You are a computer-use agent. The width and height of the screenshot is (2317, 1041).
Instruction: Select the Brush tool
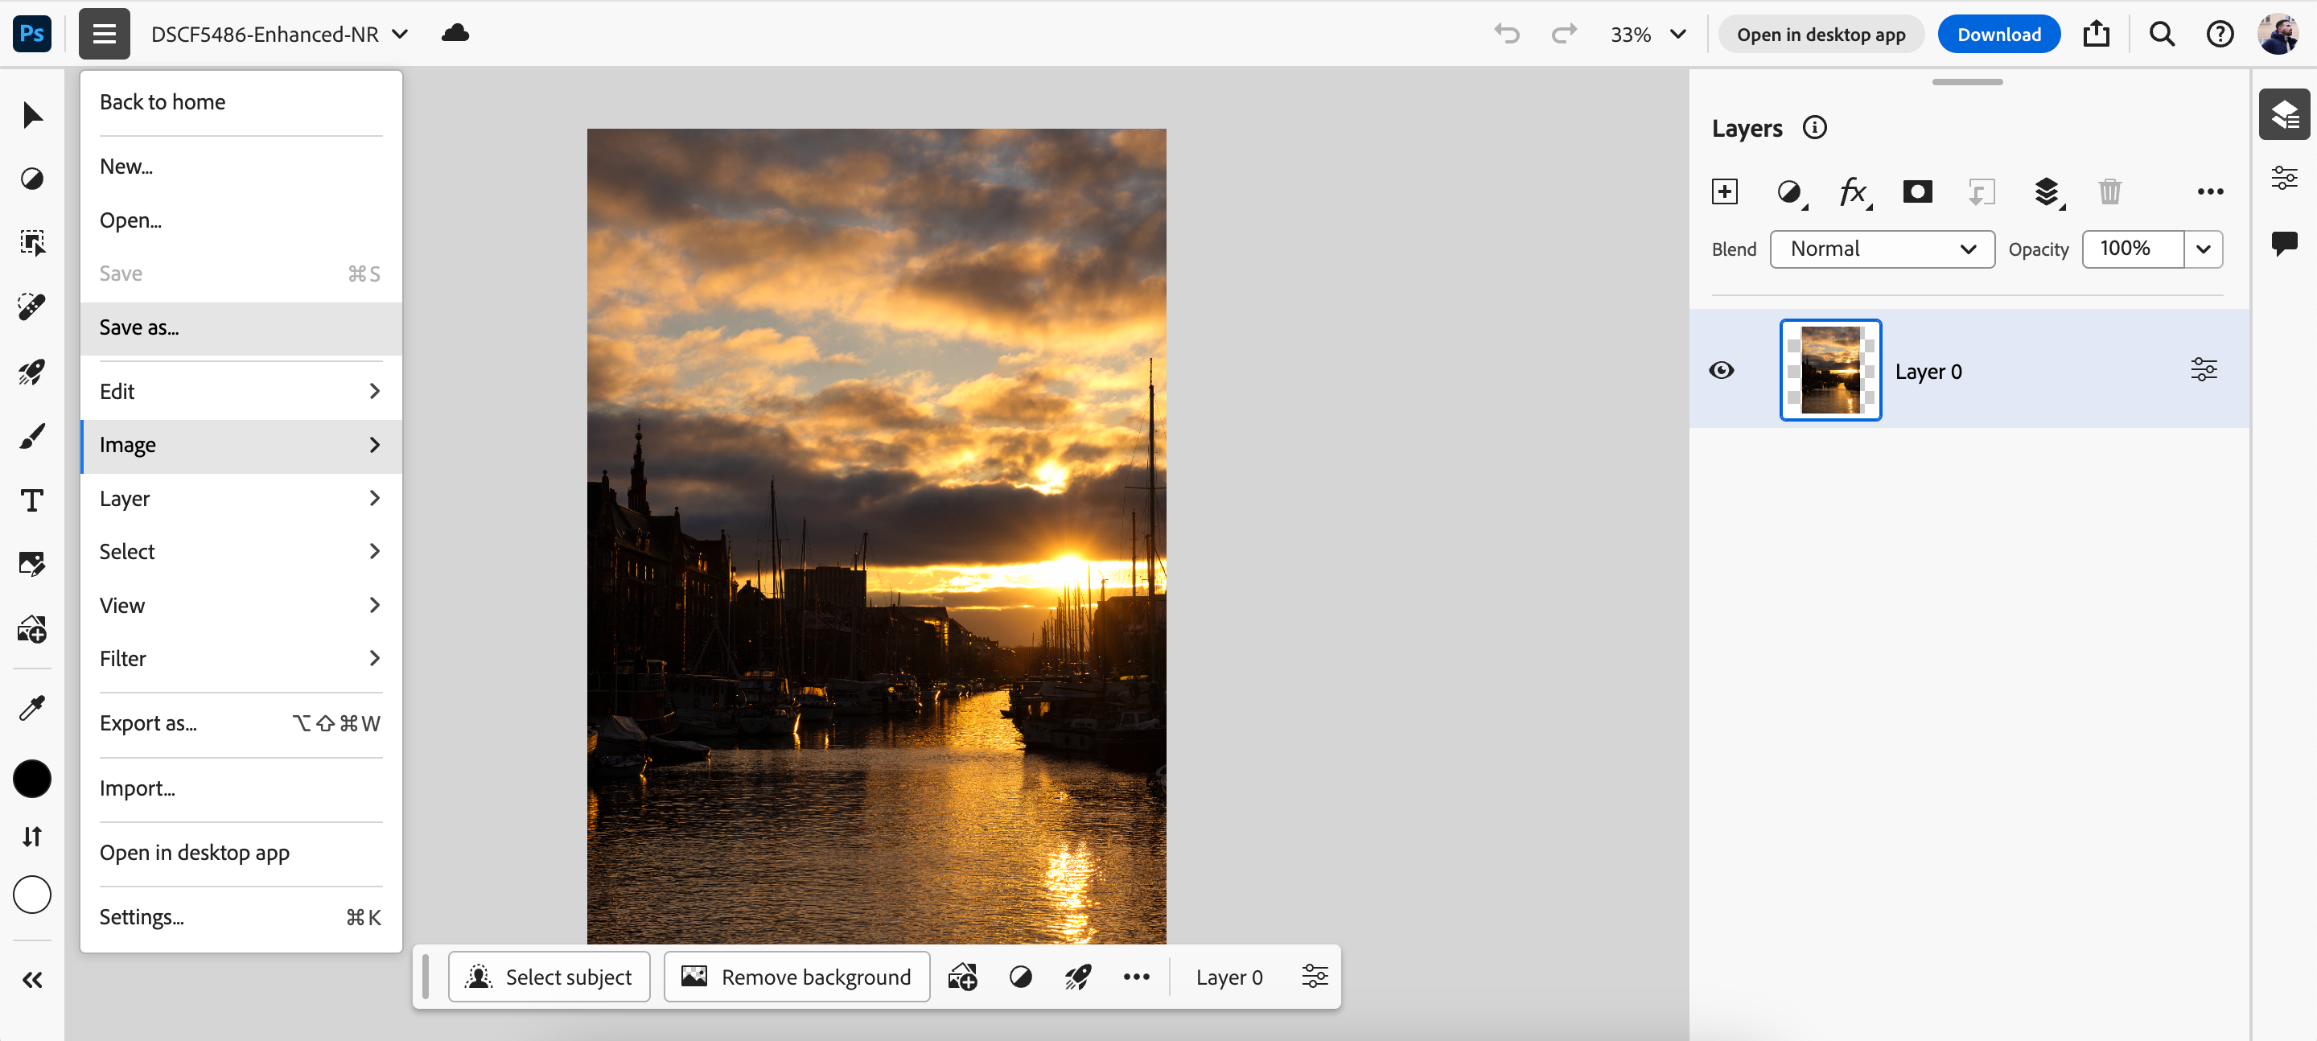[32, 436]
